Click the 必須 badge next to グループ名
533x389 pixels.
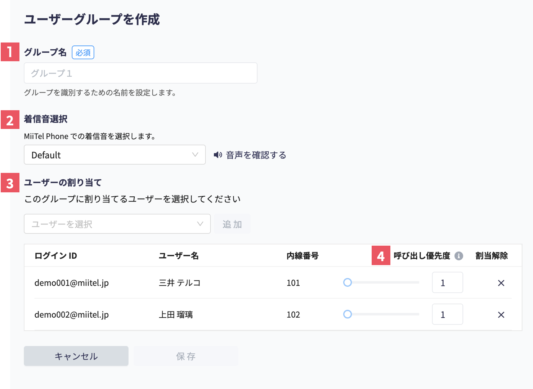coord(83,53)
